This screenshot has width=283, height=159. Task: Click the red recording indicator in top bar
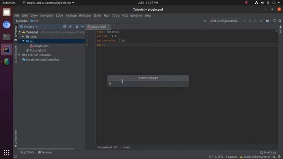point(246,3)
